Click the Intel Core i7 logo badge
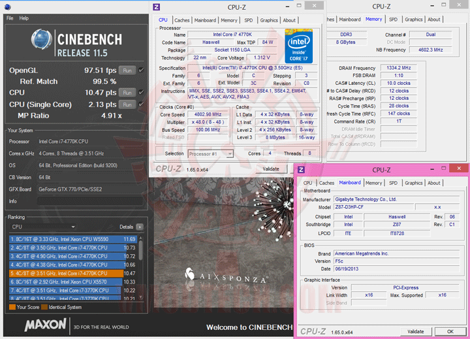This screenshot has height=339, width=470. point(298,46)
